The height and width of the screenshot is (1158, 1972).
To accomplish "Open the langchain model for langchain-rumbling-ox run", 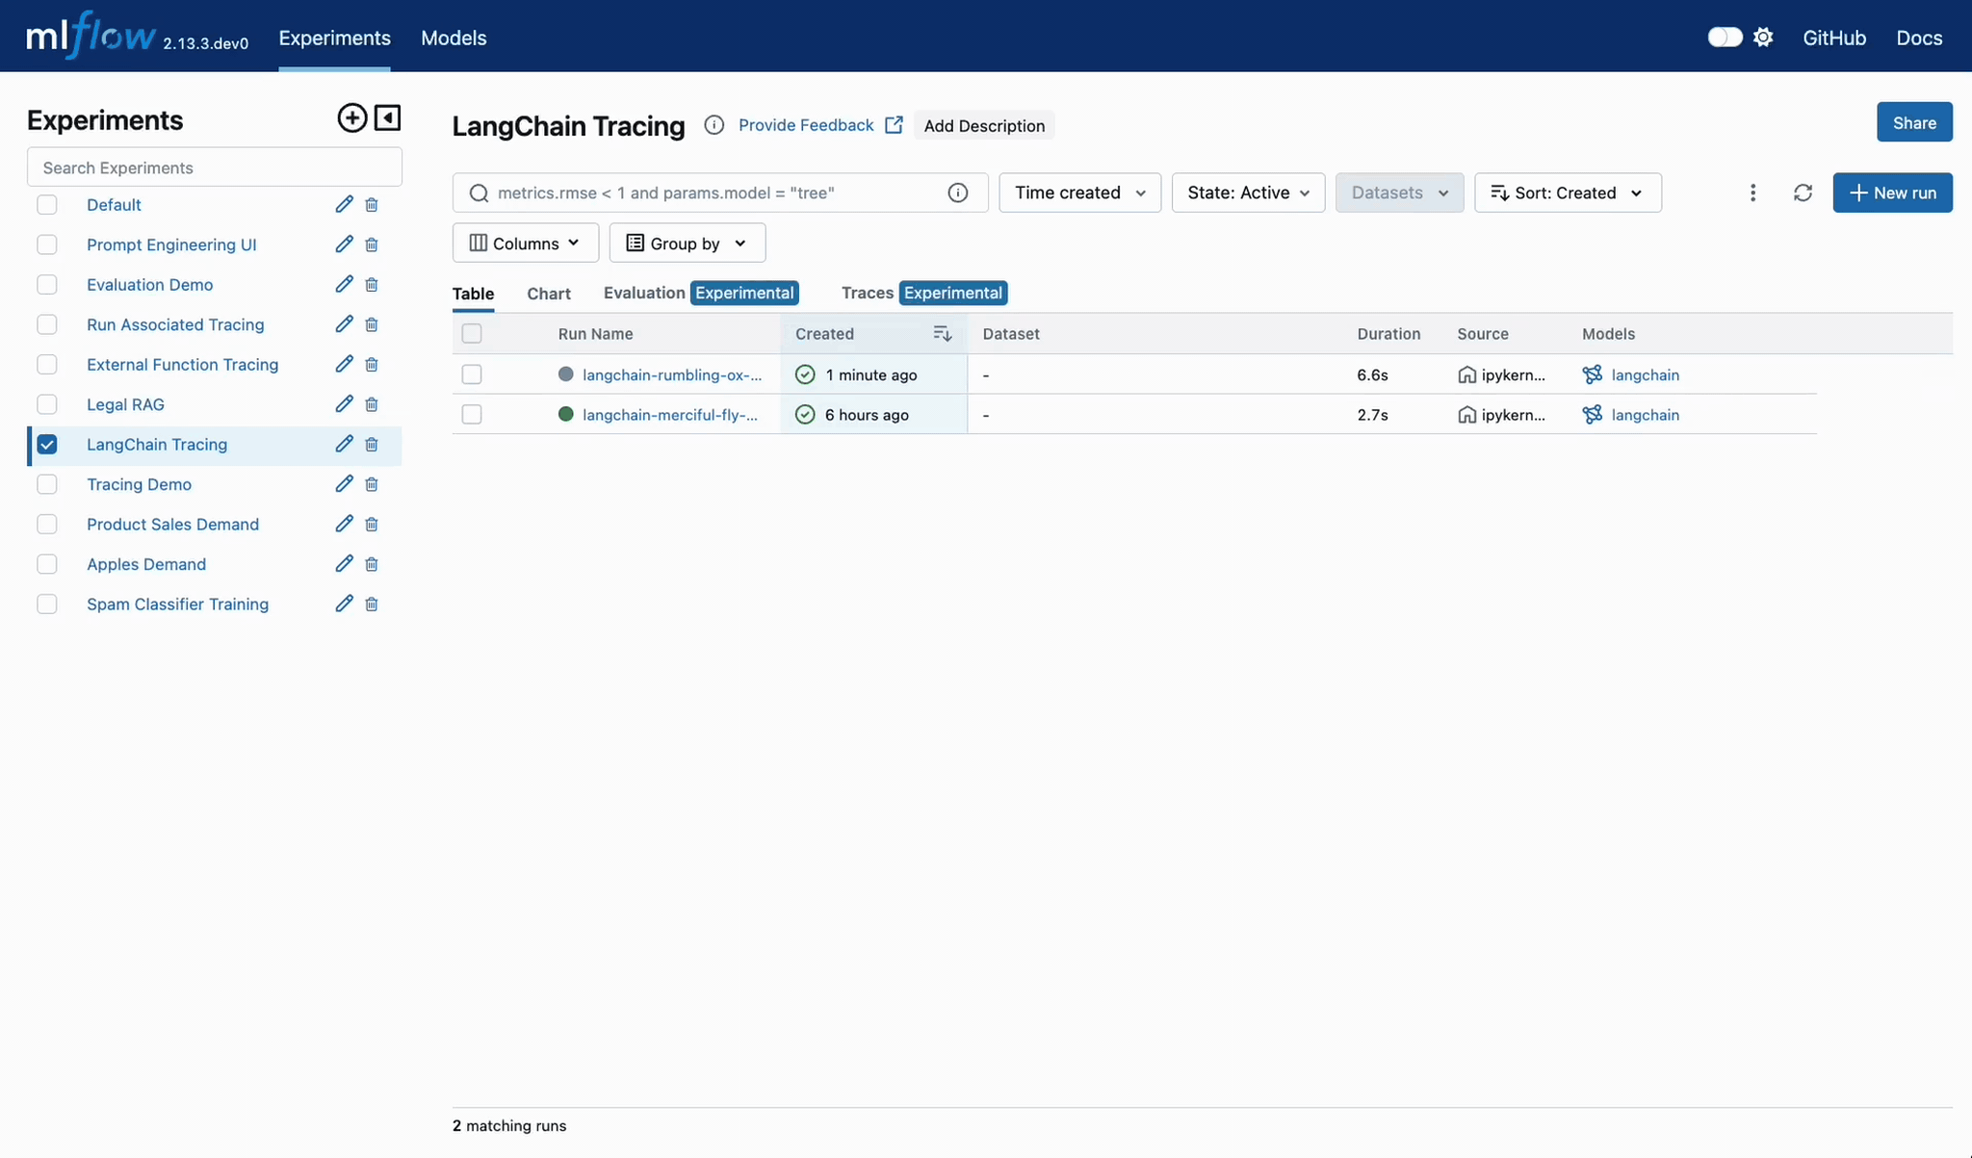I will point(1646,374).
